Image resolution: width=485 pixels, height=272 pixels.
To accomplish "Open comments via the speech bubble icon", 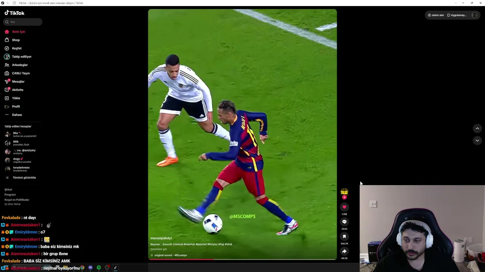I will [344, 222].
